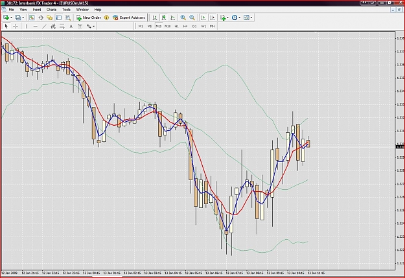Click the Templates icon

click(246, 17)
